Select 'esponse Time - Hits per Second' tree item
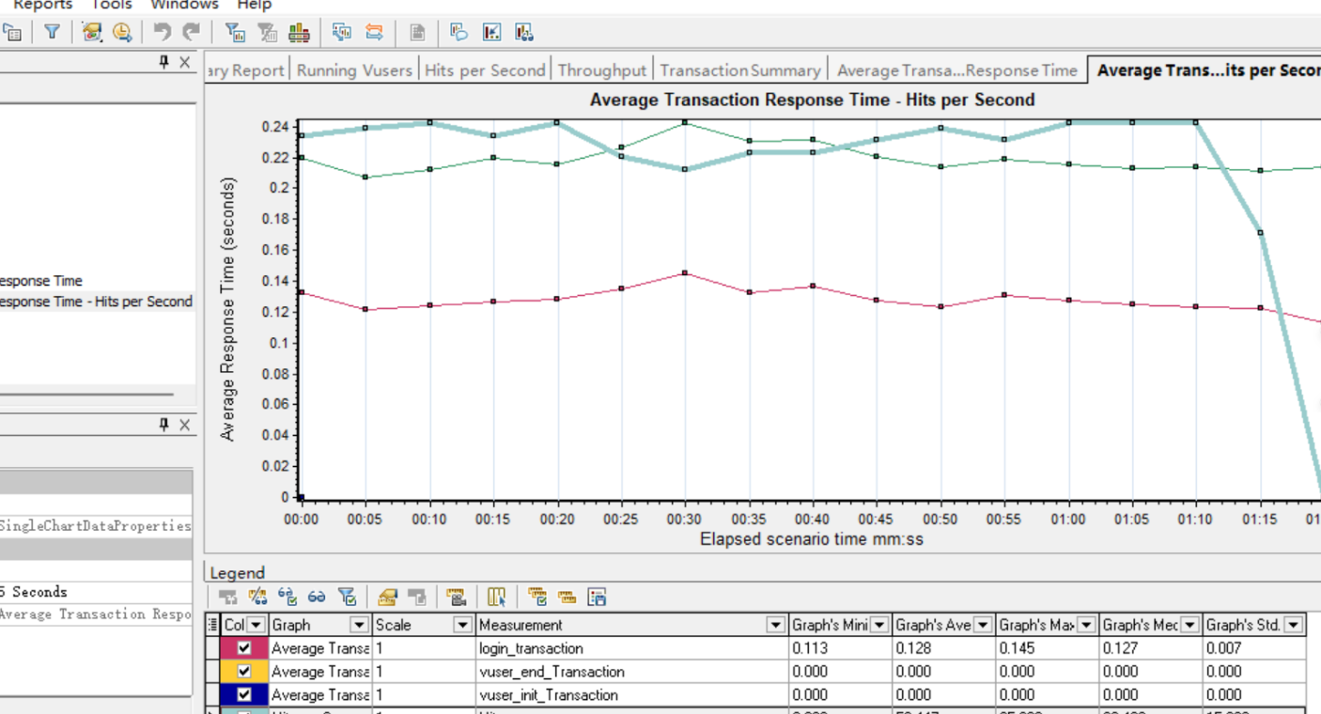The height and width of the screenshot is (714, 1321). coord(96,302)
